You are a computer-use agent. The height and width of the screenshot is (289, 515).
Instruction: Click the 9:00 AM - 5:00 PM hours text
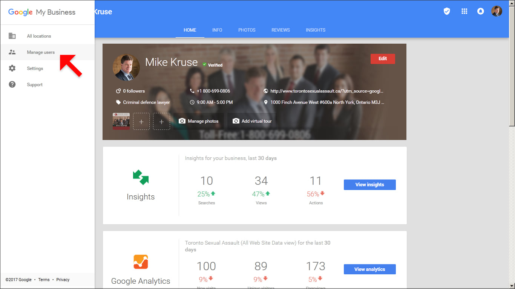tap(215, 102)
